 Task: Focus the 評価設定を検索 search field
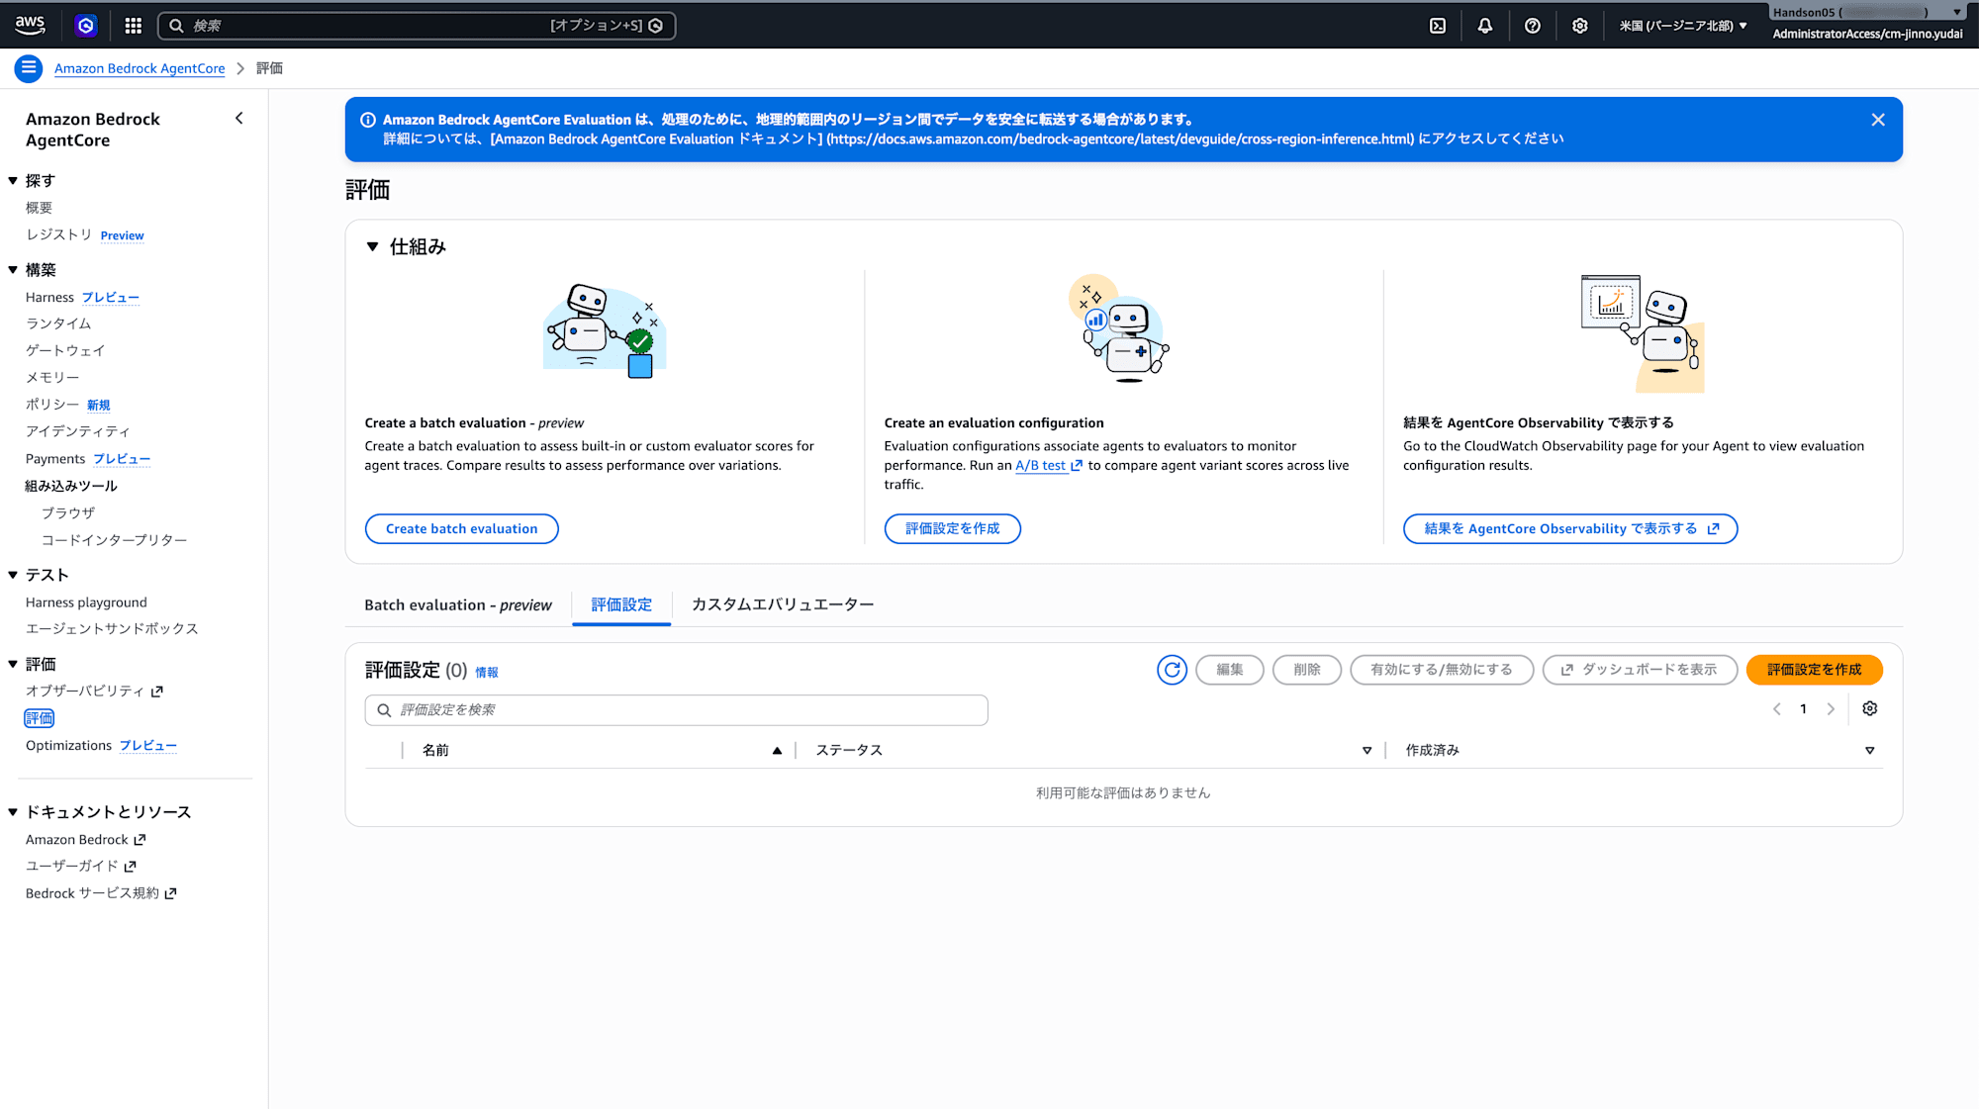[x=677, y=710]
